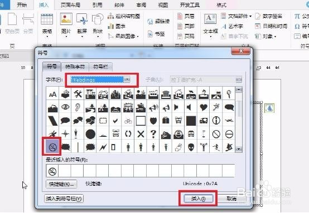Viewport: 309px width, 213px height.
Task: Select the info circle symbol
Action: pyautogui.click(x=216, y=121)
